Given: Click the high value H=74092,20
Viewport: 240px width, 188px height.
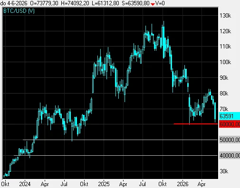Looking at the screenshot, I should pos(75,3).
